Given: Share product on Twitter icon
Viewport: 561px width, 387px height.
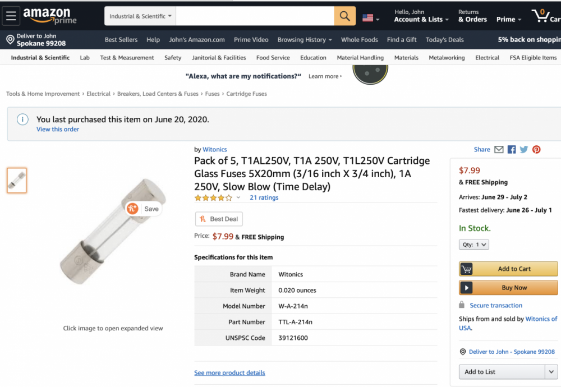Looking at the screenshot, I should [x=524, y=150].
